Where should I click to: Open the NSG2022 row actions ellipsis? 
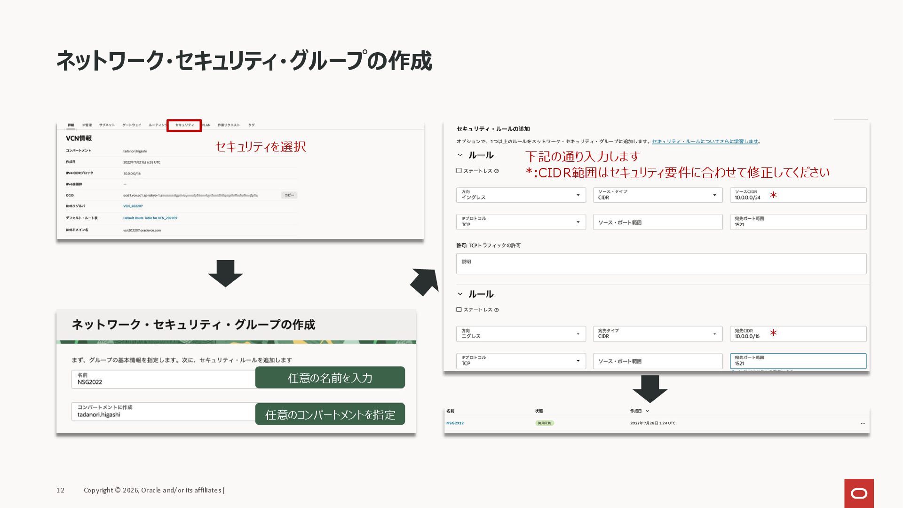[863, 423]
